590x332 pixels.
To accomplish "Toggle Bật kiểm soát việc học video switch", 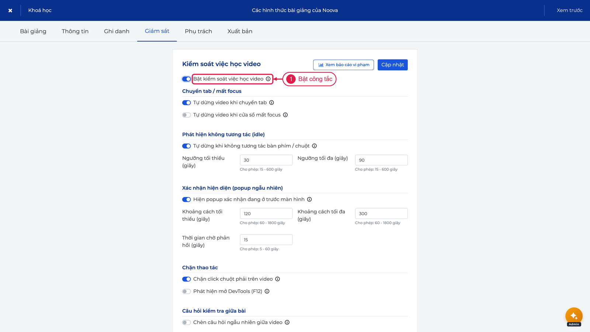I will pos(187,79).
